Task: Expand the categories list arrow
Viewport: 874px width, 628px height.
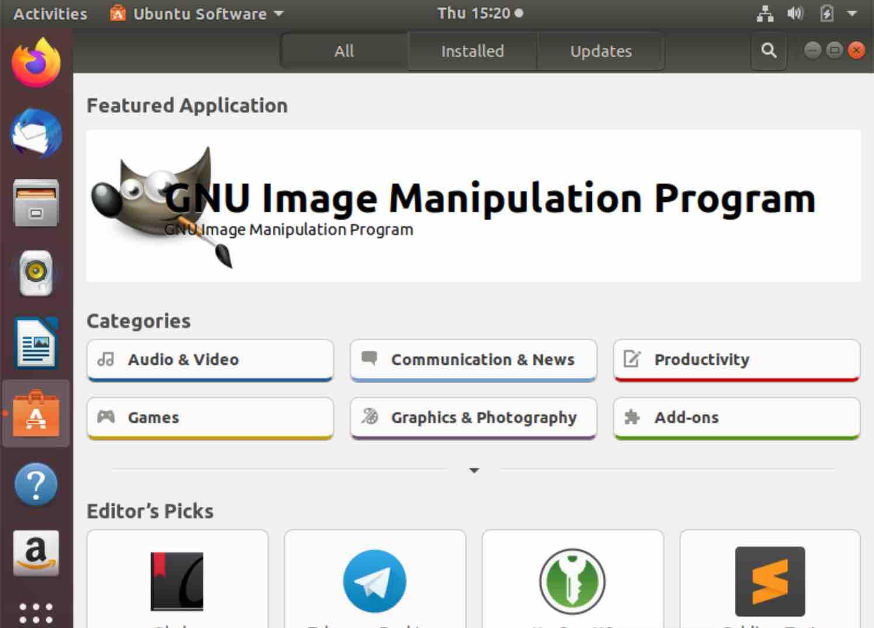Action: 474,470
